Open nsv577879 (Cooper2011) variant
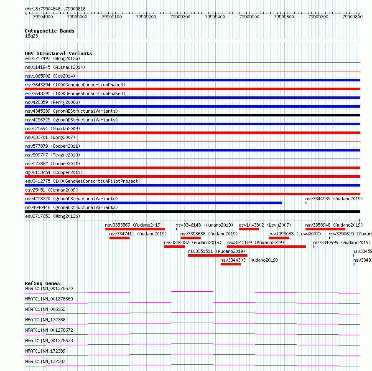This screenshot has height=371, width=372. coord(53,146)
